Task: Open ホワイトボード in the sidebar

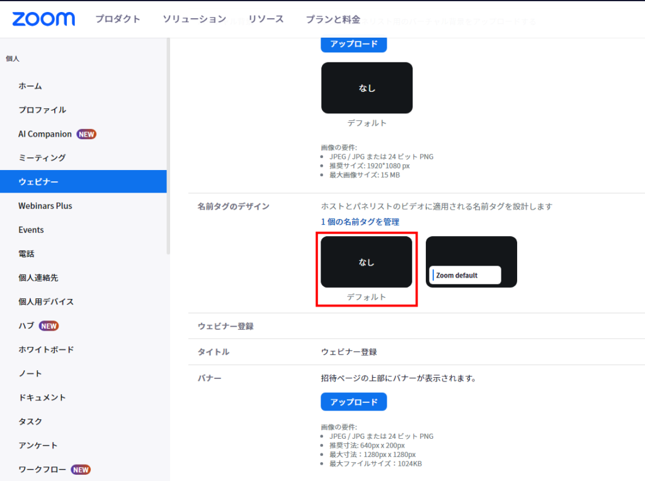Action: pyautogui.click(x=46, y=349)
